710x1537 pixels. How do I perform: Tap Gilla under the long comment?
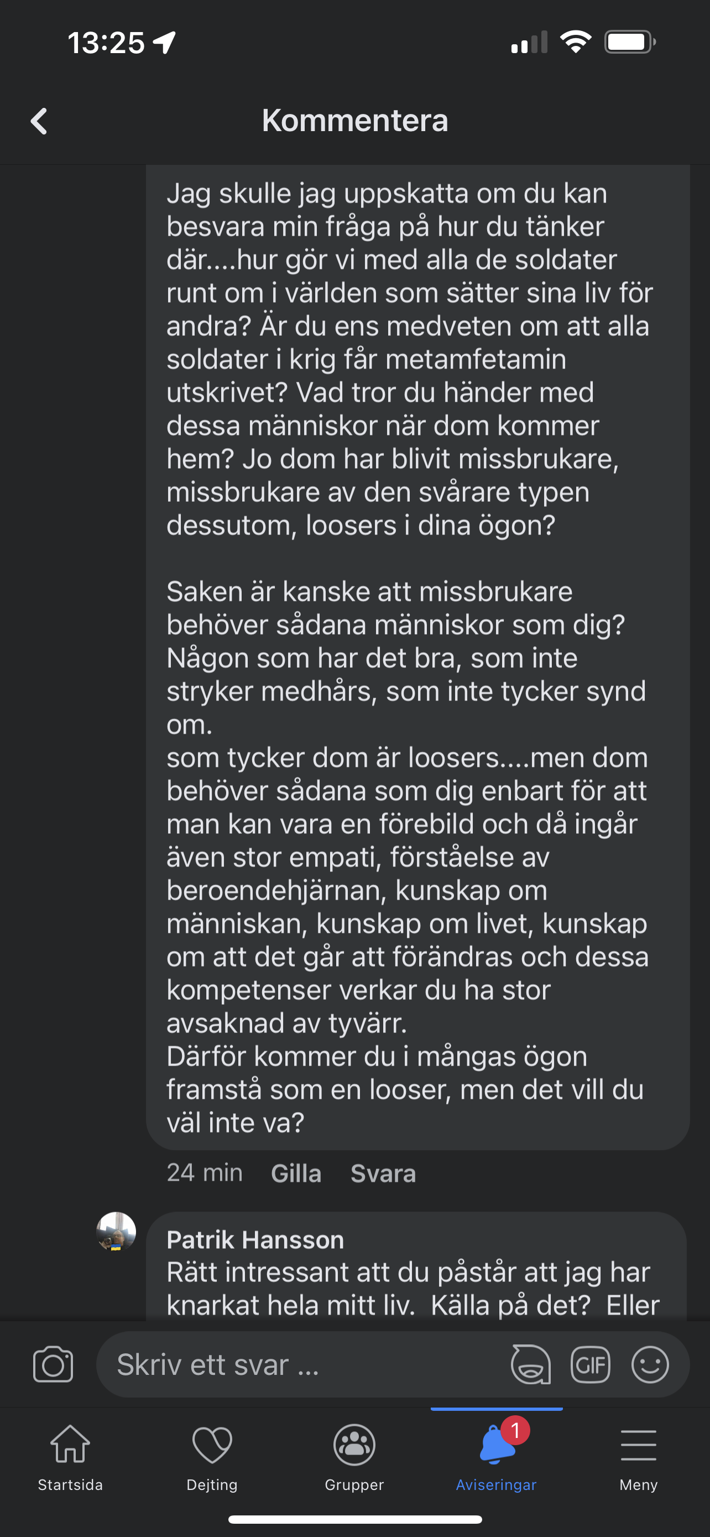(x=296, y=1173)
